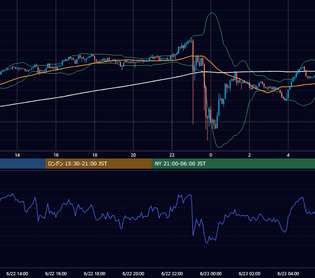Click the 6/23 00:00 date label
The image size is (315, 278).
coord(211,273)
